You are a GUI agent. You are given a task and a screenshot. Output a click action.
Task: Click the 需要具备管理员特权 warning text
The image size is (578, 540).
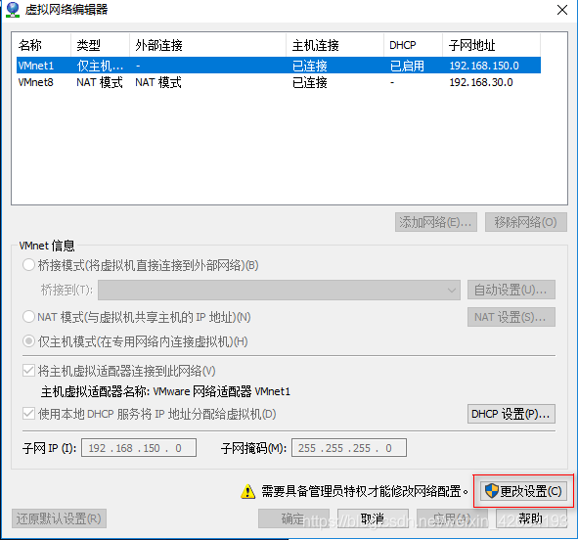(365, 491)
